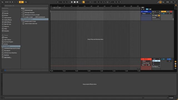This screenshot has height=100, width=178.
Task: Click the Play button in transport
Action: tap(72, 2)
